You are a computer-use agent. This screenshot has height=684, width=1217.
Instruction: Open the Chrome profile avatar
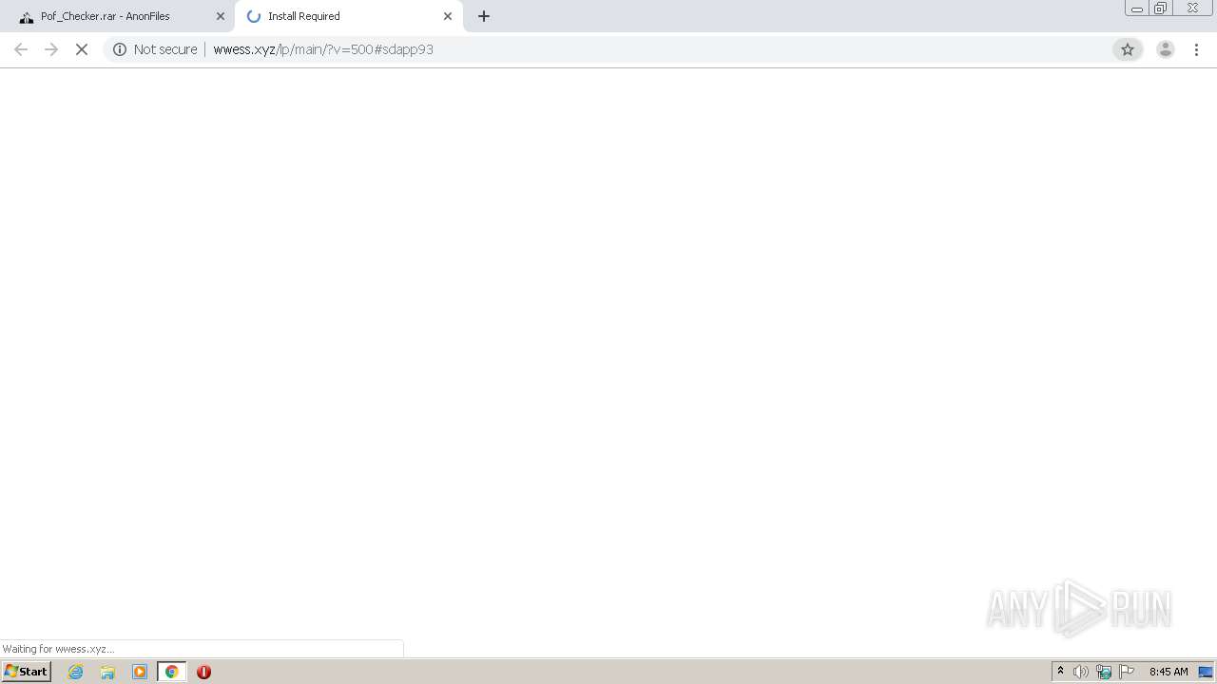(x=1165, y=49)
